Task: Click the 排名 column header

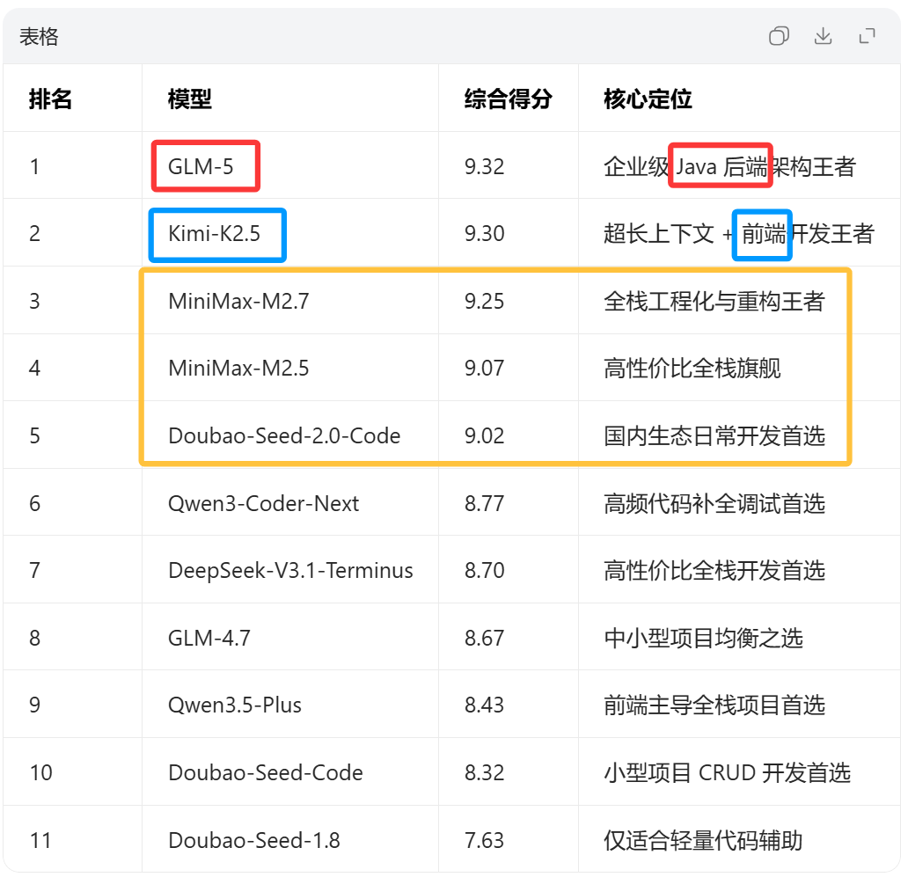Action: pyautogui.click(x=51, y=99)
